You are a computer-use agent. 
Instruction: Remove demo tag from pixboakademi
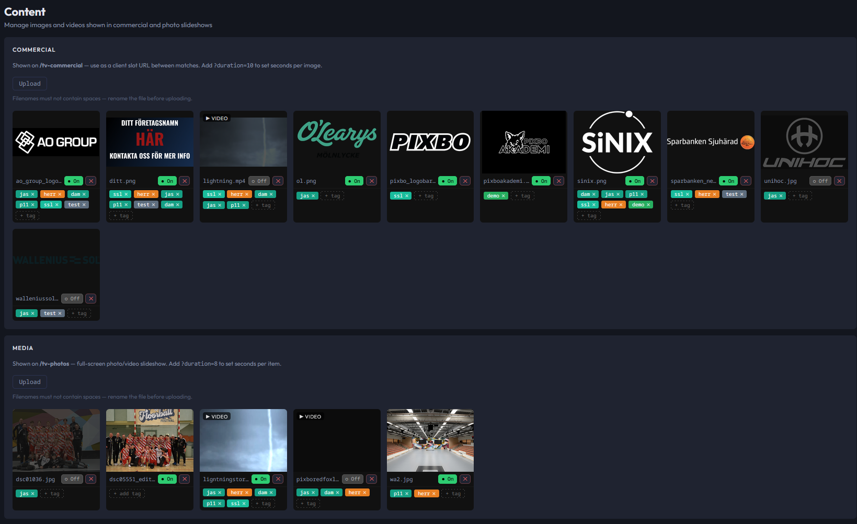tap(504, 196)
